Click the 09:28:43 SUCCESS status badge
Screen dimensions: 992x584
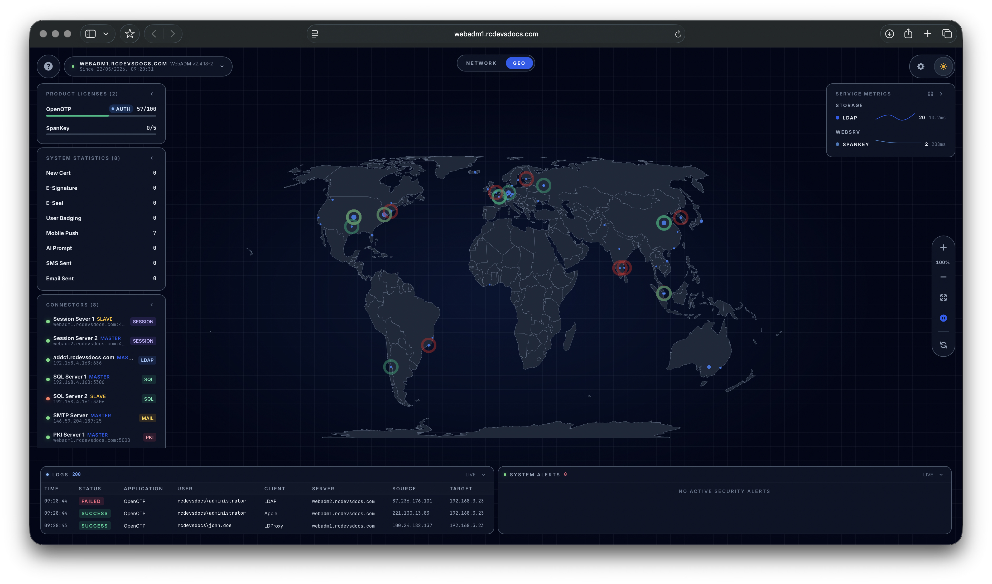point(94,526)
